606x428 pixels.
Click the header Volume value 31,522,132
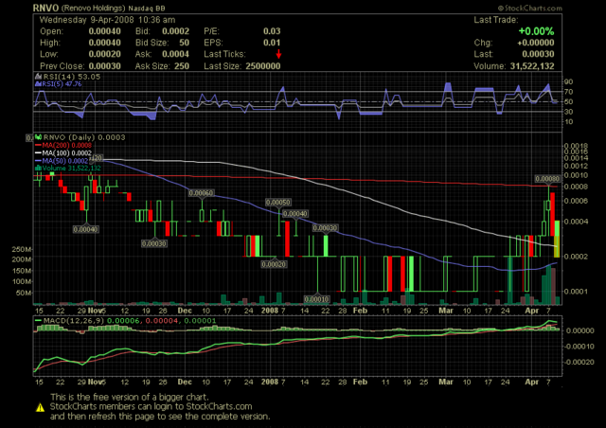532,66
